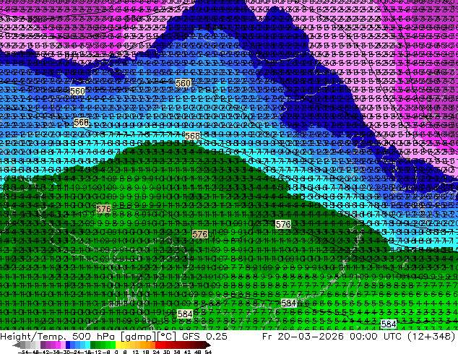The width and height of the screenshot is (458, 354).
Task: Click the darkest purple swatch in the legend
Action: click(x=43, y=345)
